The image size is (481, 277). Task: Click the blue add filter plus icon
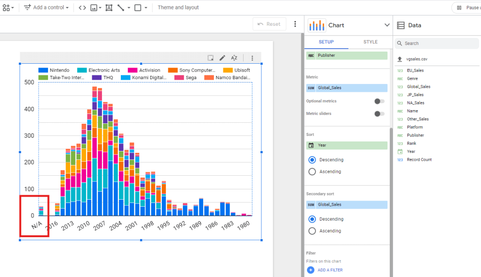coord(310,270)
